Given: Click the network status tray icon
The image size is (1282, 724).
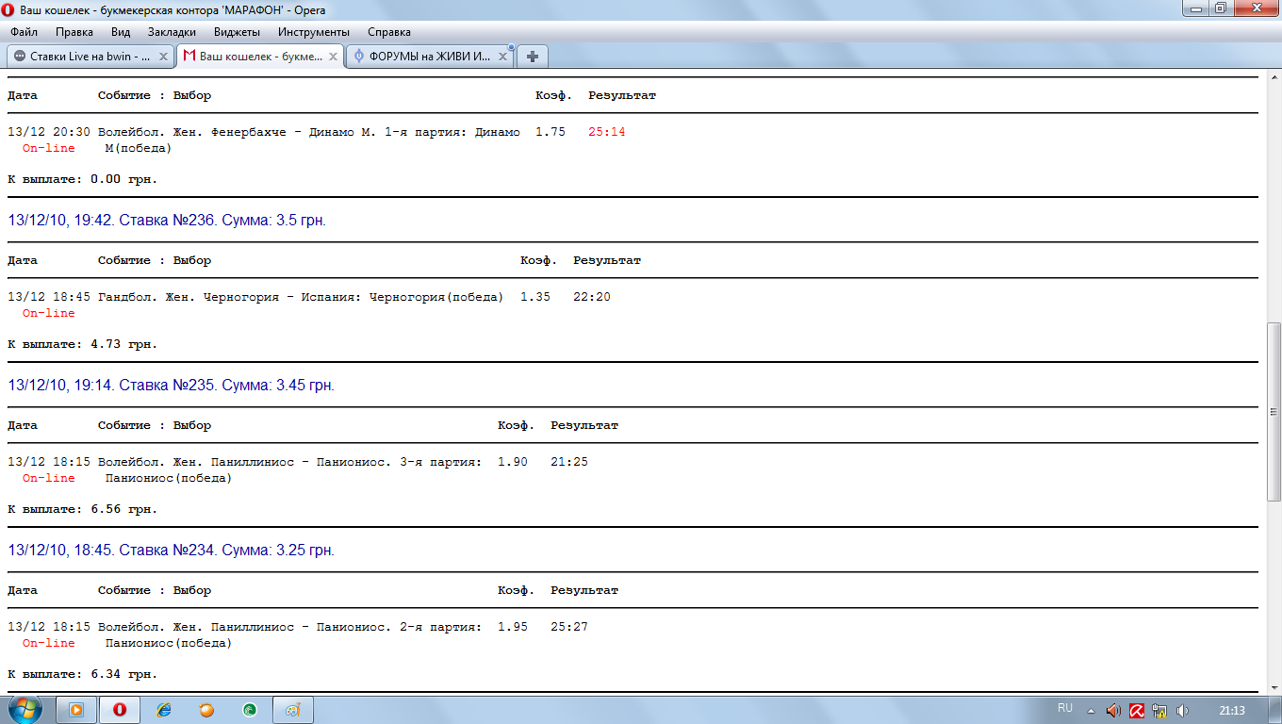Looking at the screenshot, I should [1159, 710].
